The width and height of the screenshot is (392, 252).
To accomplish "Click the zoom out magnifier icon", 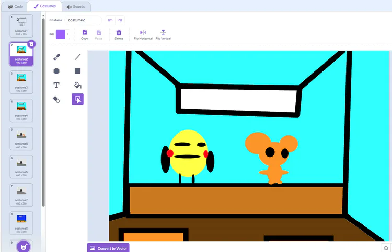I will tap(386, 248).
